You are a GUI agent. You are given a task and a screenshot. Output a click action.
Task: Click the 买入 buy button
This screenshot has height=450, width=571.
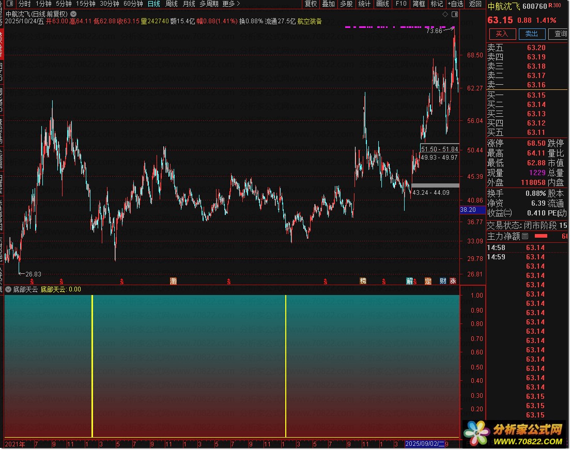(502, 34)
